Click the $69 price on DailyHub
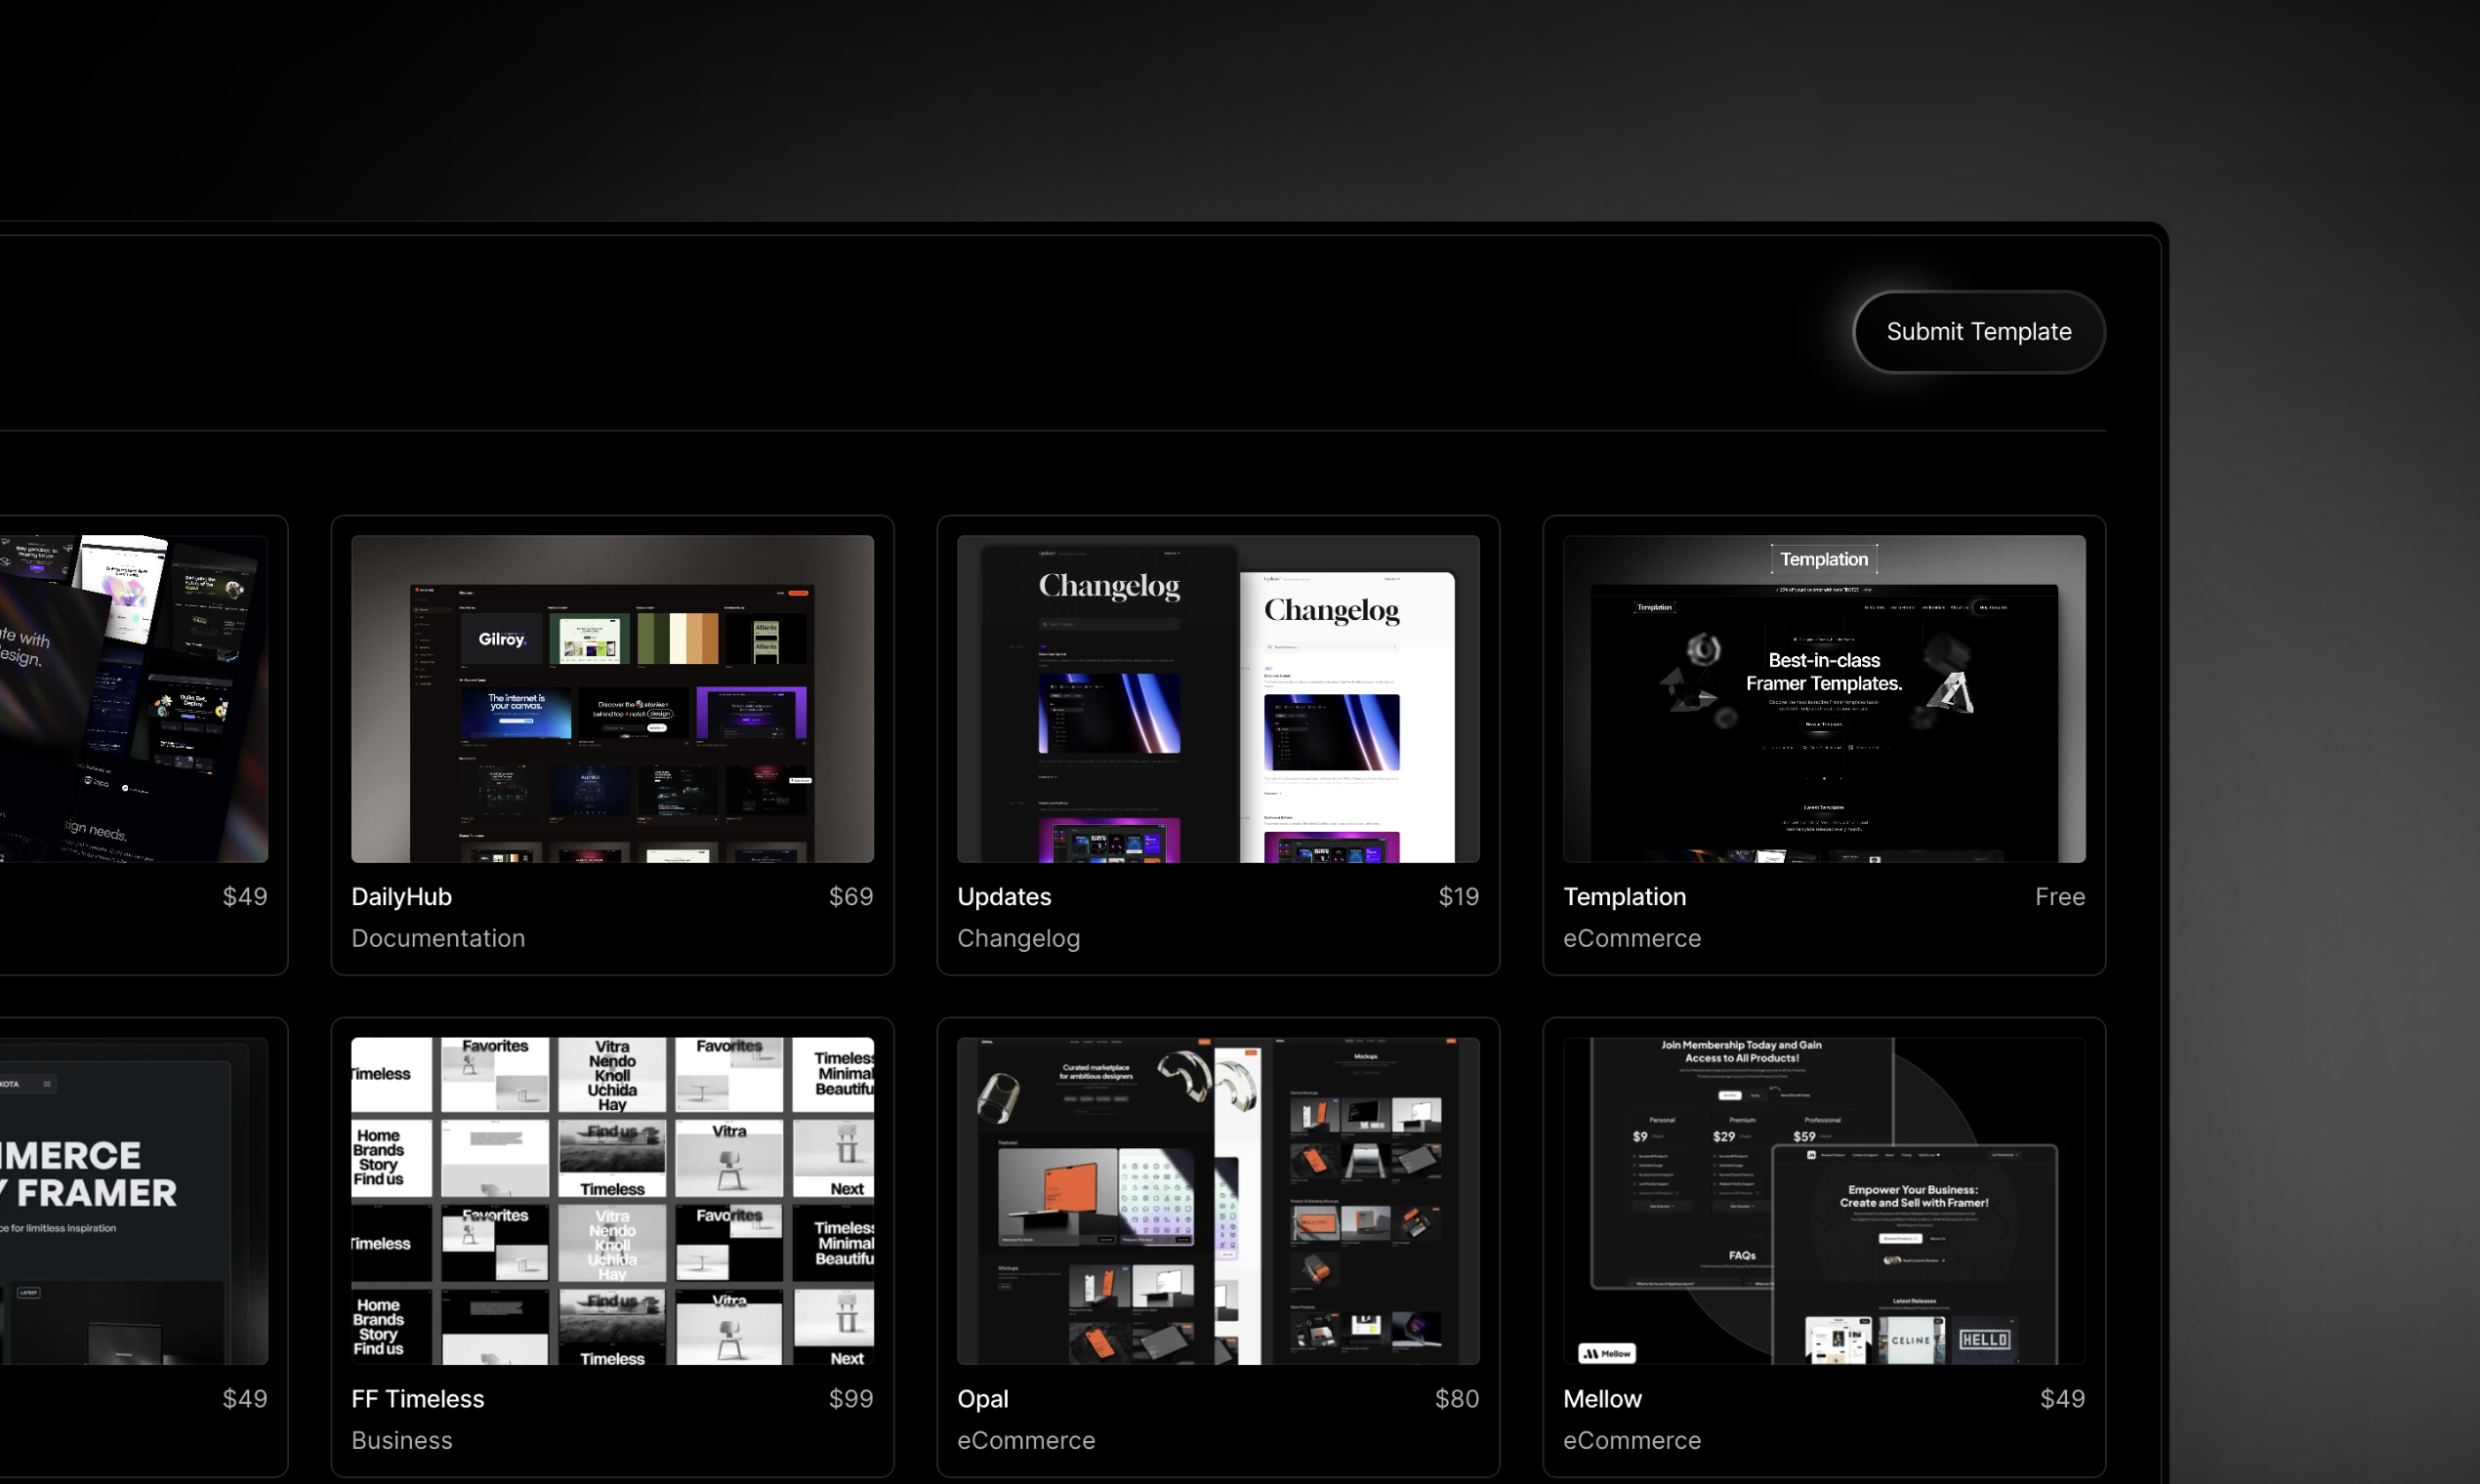This screenshot has height=1484, width=2480. click(x=851, y=896)
